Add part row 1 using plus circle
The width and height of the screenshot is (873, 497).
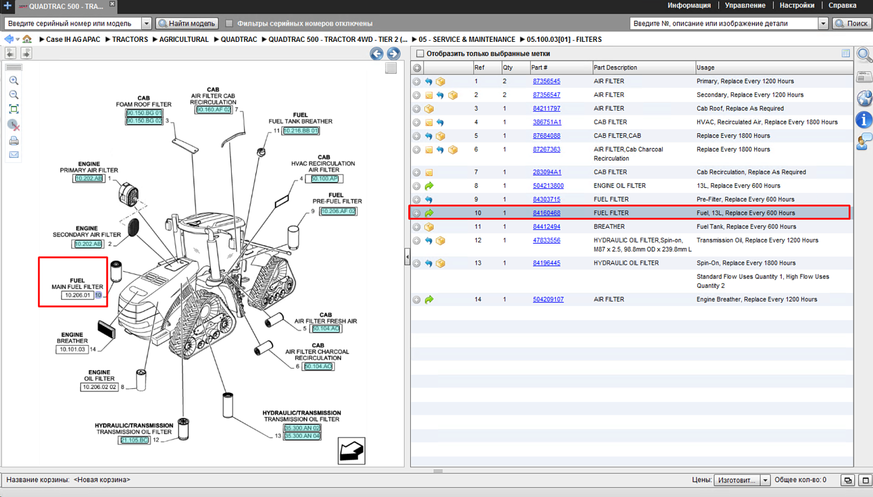coord(417,82)
